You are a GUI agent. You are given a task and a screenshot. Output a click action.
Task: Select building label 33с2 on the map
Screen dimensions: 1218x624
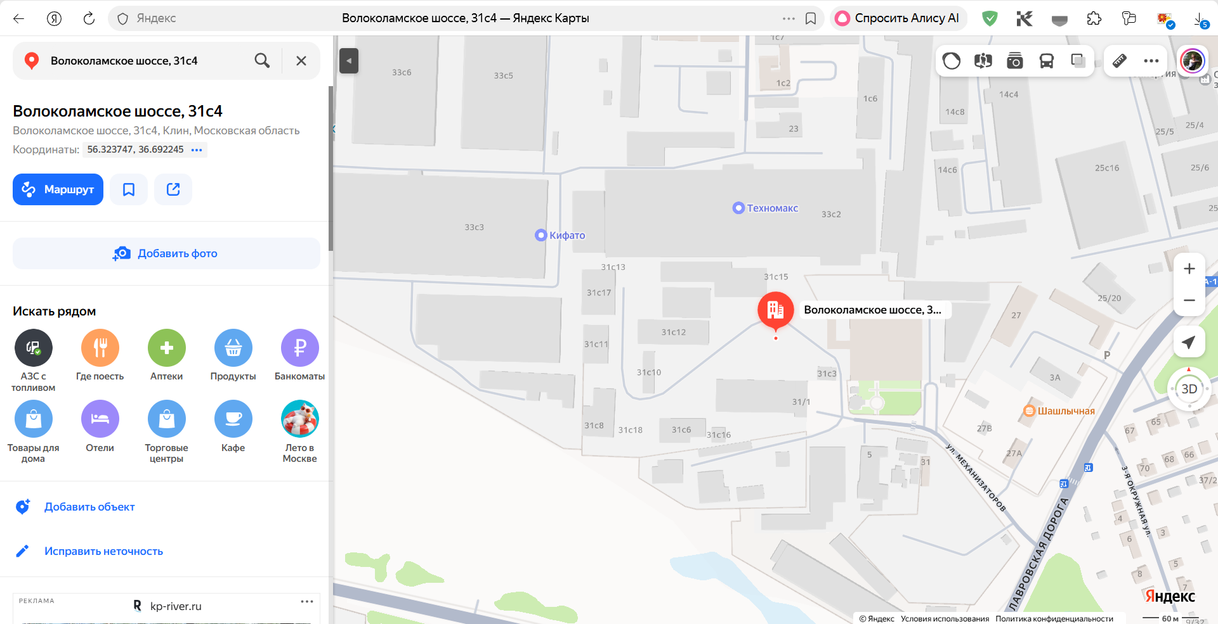click(x=831, y=214)
